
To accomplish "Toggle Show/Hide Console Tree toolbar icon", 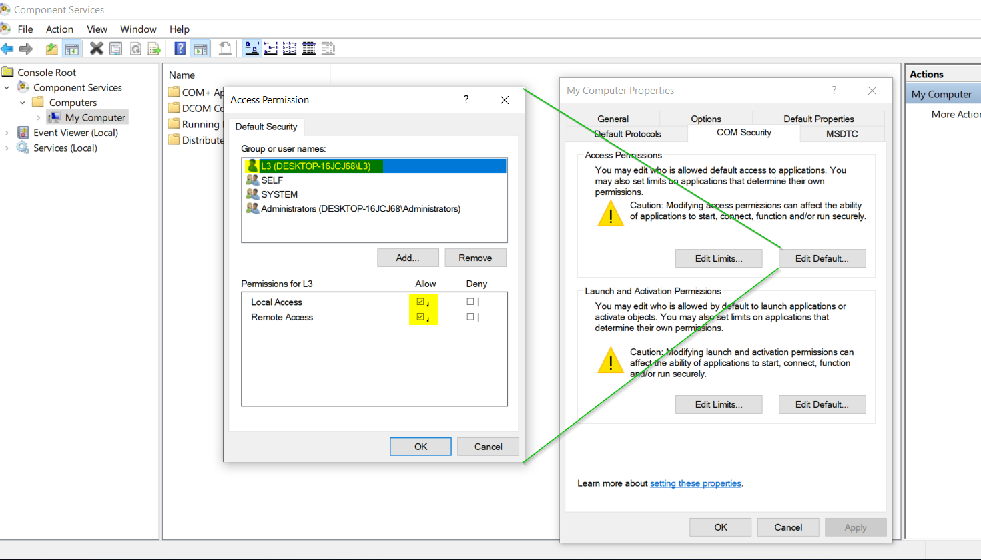I will point(72,49).
